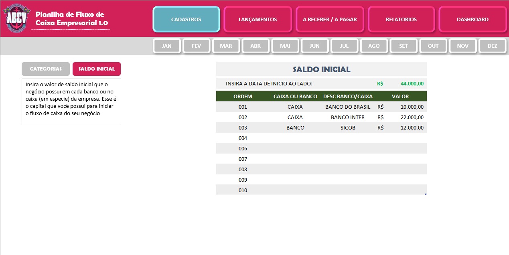Select the JAN month button
The image size is (509, 255).
click(x=167, y=46)
